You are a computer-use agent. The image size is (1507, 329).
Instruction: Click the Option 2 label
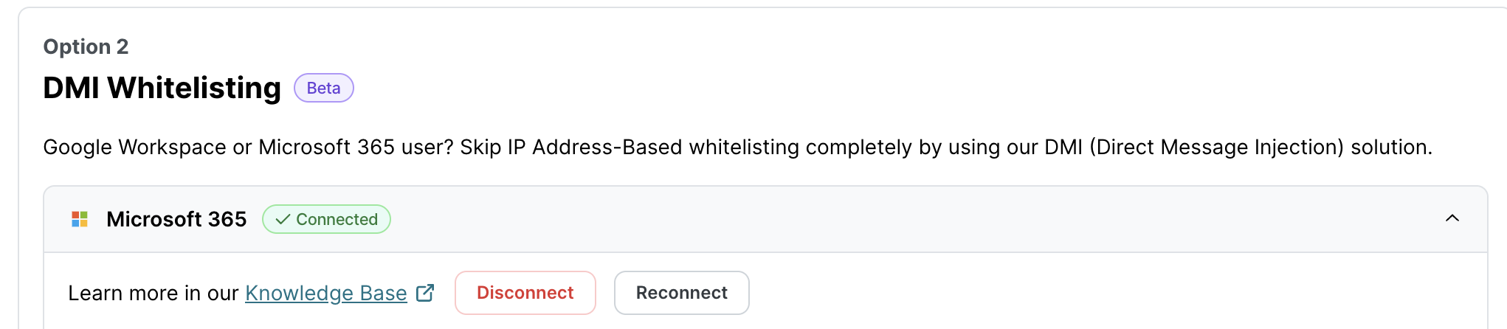[86, 46]
